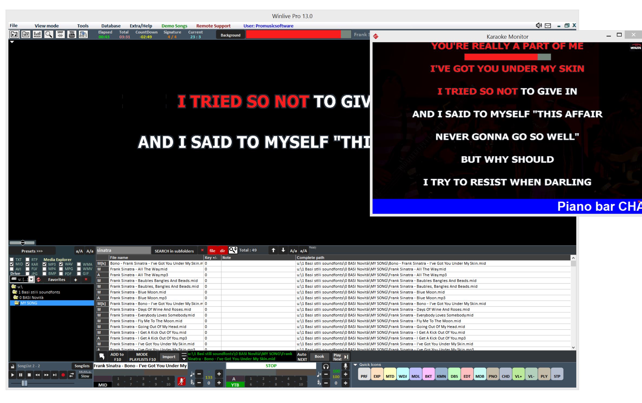Click the microphone icon near headphones
Viewport: 642px width, 403px height.
[x=345, y=366]
